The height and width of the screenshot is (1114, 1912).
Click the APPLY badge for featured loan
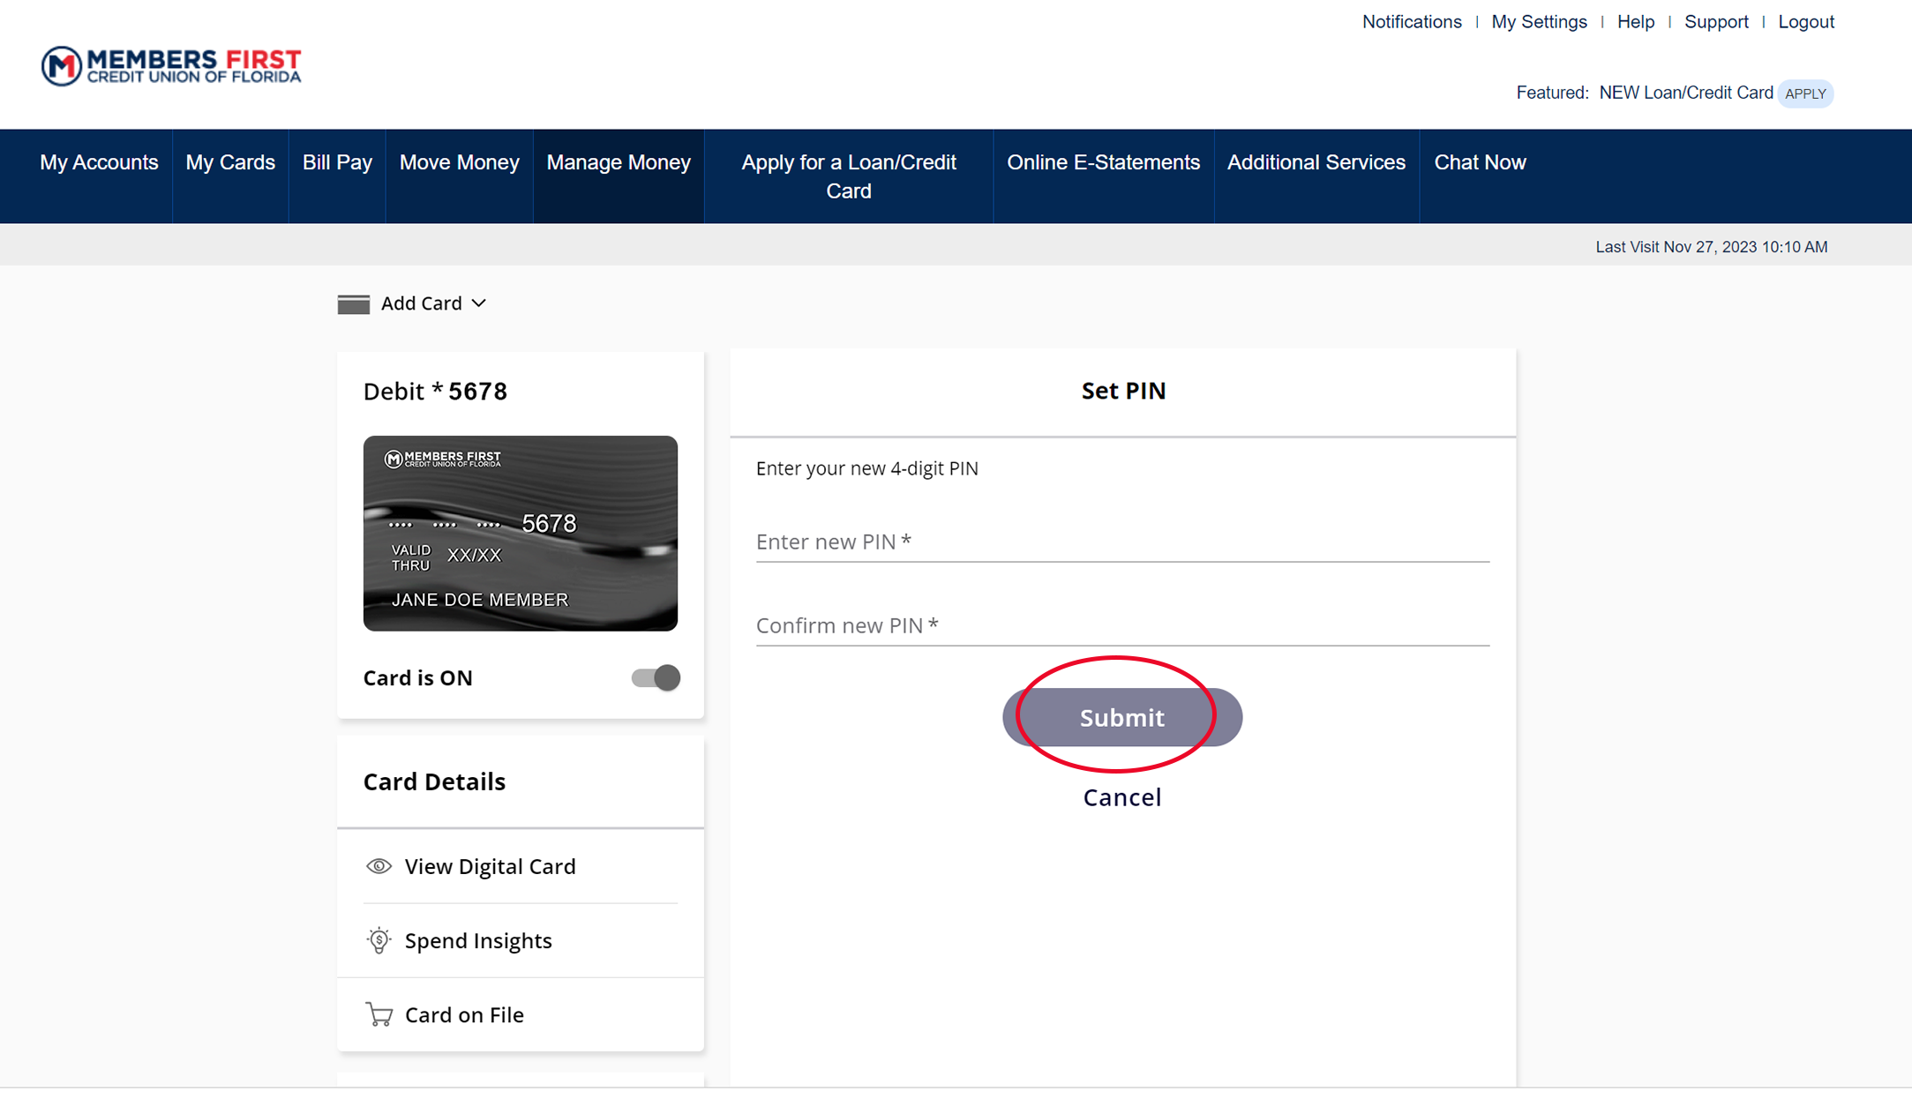(x=1804, y=93)
